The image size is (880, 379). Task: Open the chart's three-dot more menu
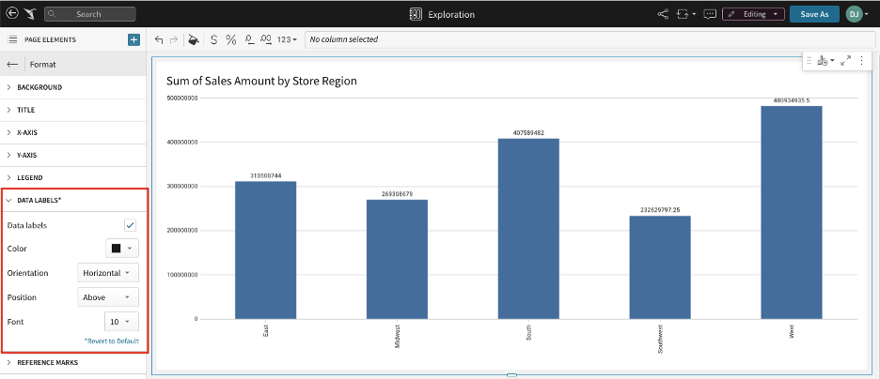coord(861,60)
